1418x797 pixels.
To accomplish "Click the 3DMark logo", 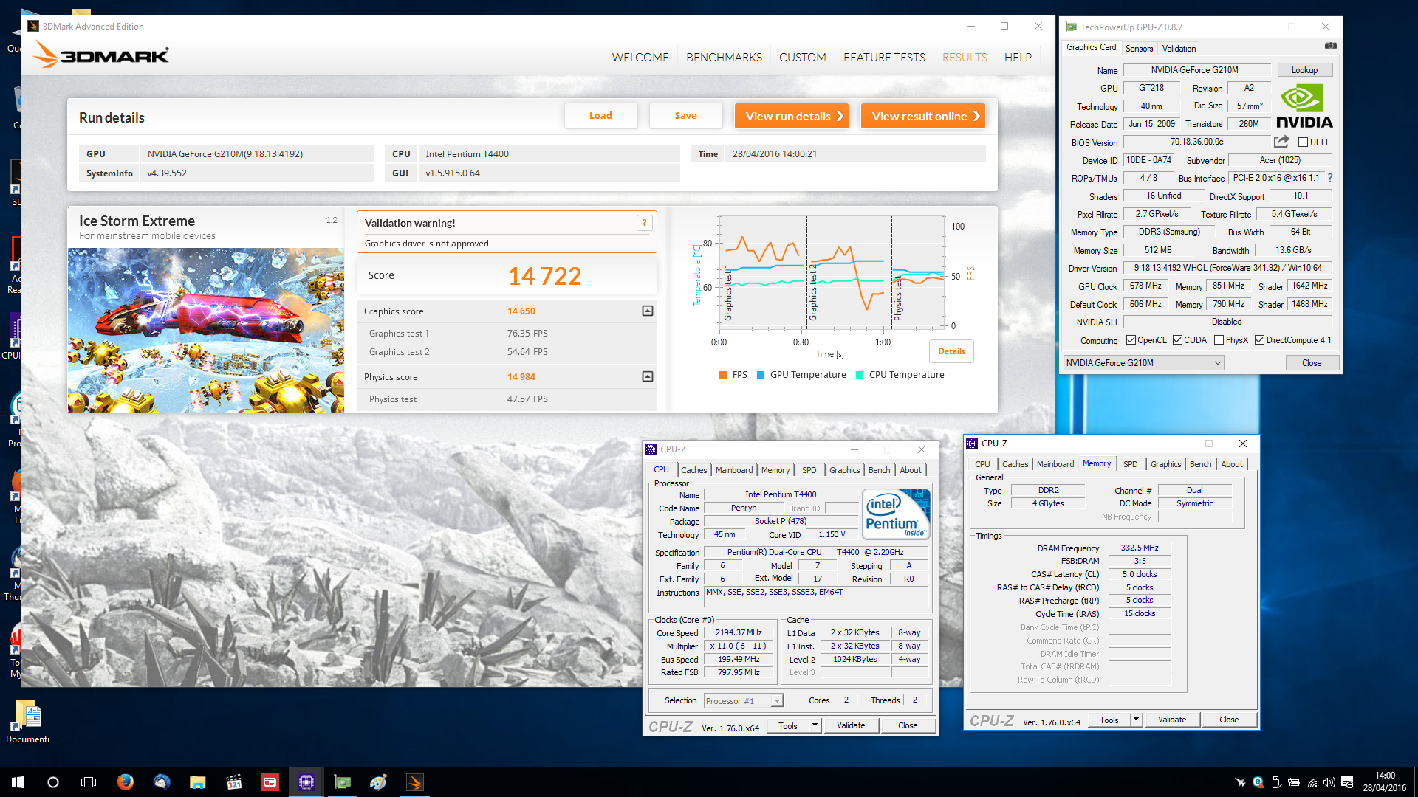I will coord(101,55).
